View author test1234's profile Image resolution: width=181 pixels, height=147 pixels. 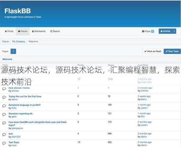pyautogui.click(x=16, y=137)
